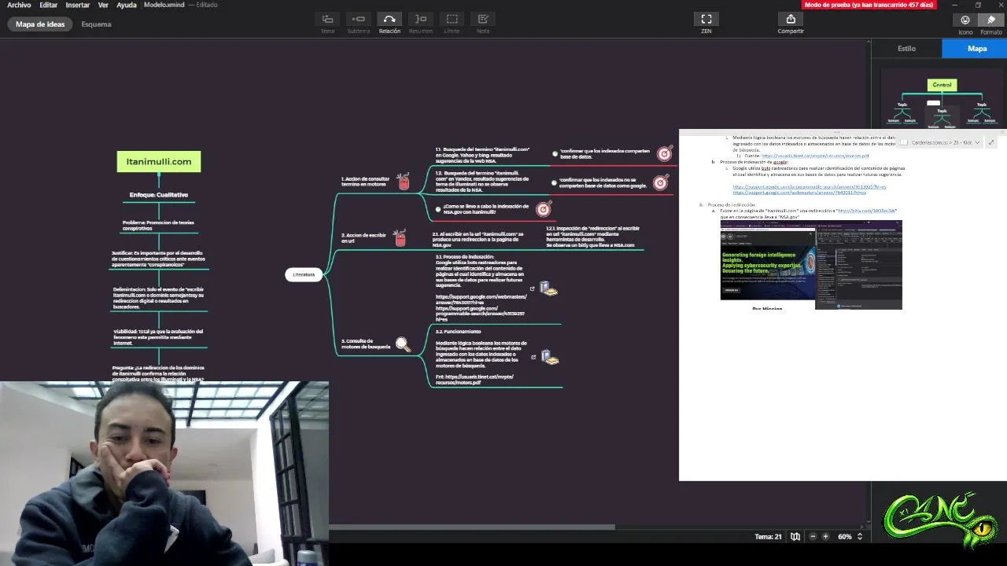
Task: Select '2. Accion de escribir en url'
Action: (x=363, y=237)
